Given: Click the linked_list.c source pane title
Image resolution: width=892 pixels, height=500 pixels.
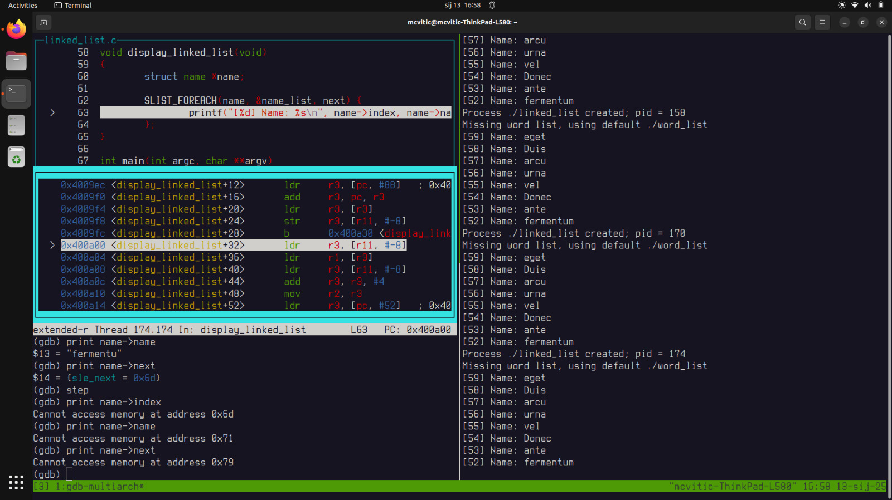Looking at the screenshot, I should click(80, 40).
